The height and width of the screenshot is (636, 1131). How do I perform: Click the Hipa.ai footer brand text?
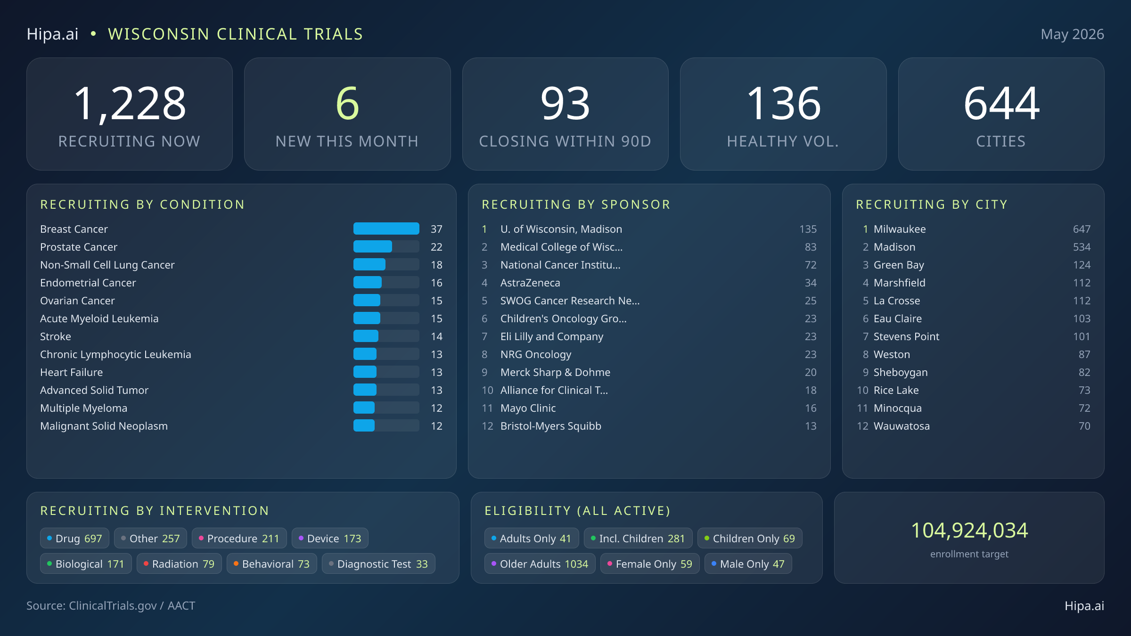(1084, 605)
